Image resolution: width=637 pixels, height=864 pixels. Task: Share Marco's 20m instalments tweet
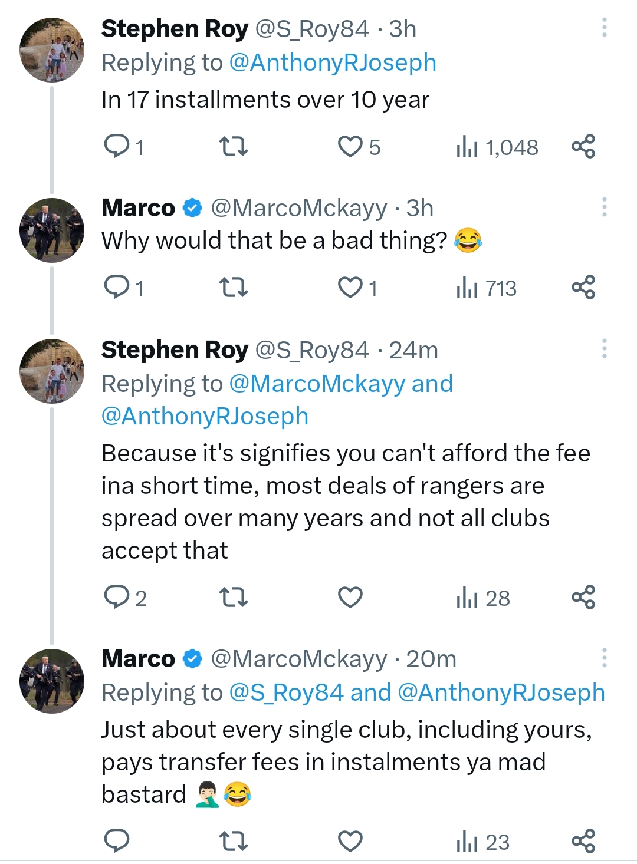[583, 841]
